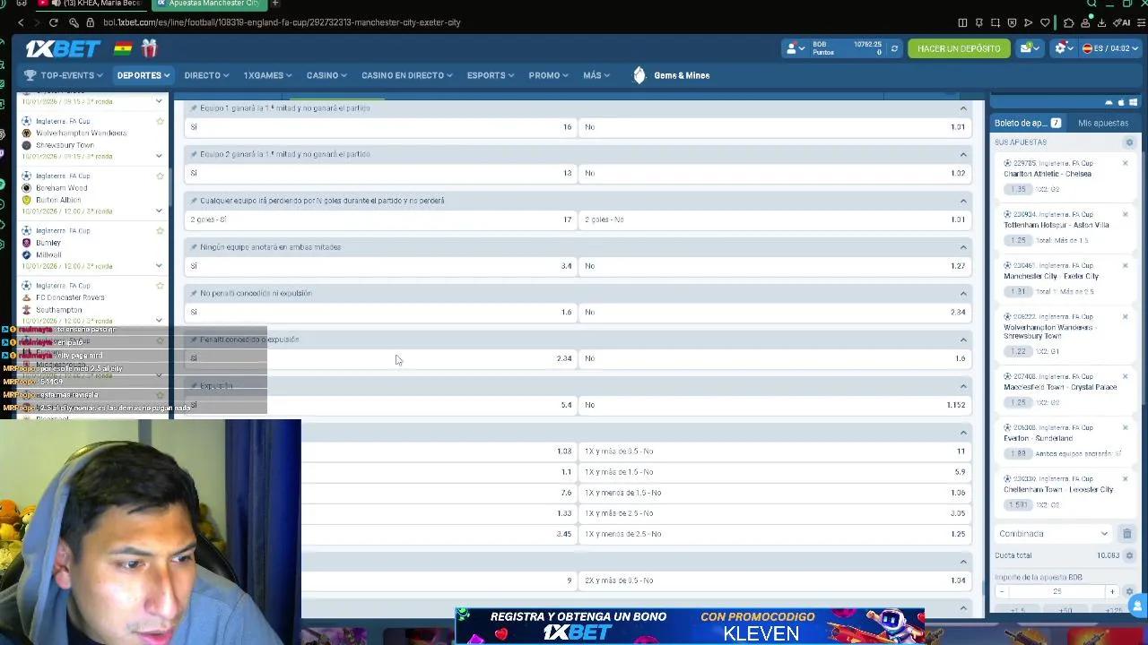Favorite the Wolverhampton Wanderers match with star

(160, 121)
